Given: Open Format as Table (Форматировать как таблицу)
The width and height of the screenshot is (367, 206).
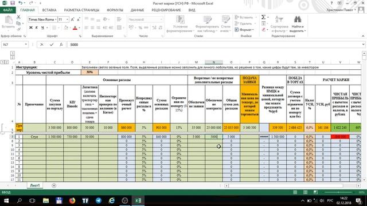Looking at the screenshot, I should 207,24.
